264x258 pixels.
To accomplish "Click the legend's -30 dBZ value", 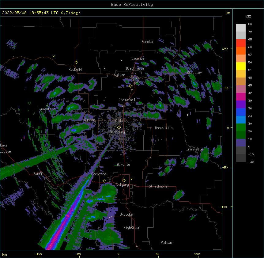I will (251, 162).
